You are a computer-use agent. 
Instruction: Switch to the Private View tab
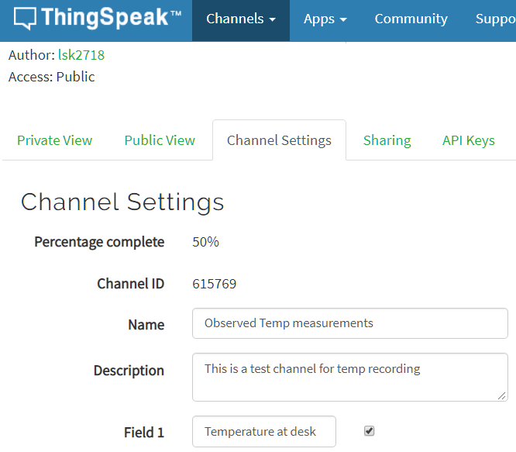pos(54,140)
